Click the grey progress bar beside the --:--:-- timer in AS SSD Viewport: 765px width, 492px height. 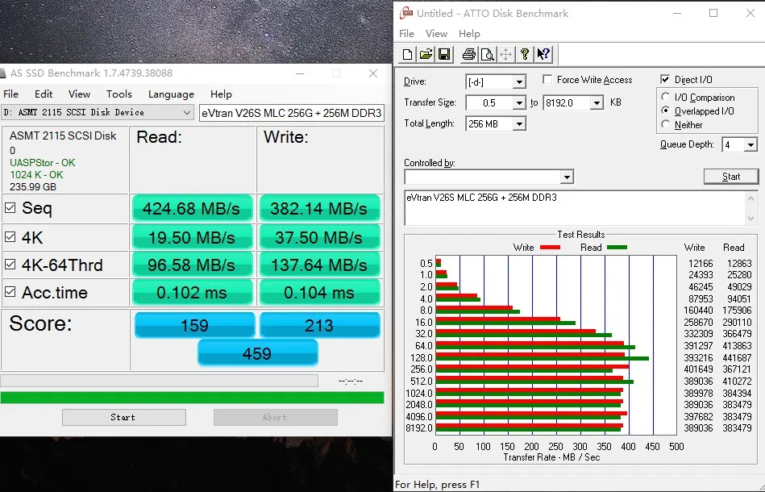click(159, 381)
